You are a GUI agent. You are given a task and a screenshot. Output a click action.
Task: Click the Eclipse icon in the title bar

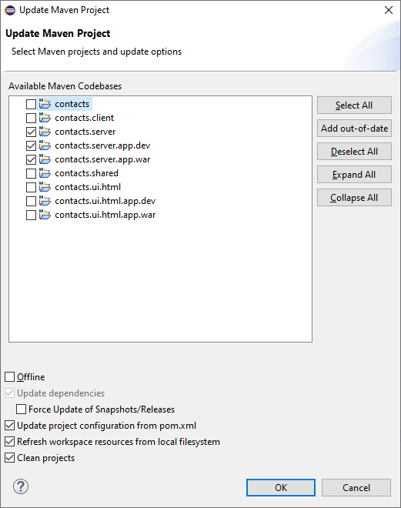(x=10, y=10)
